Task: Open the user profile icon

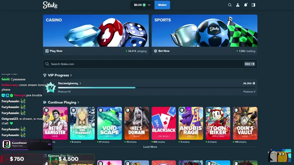Action: point(237,5)
